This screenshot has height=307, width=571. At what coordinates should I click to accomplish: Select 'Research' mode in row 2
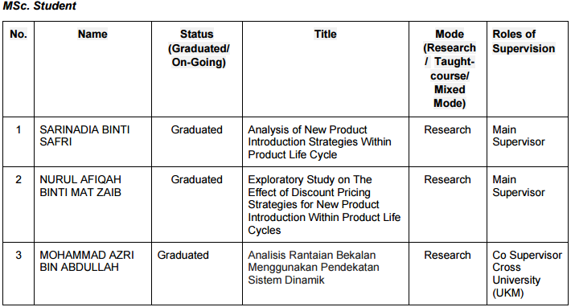point(447,180)
